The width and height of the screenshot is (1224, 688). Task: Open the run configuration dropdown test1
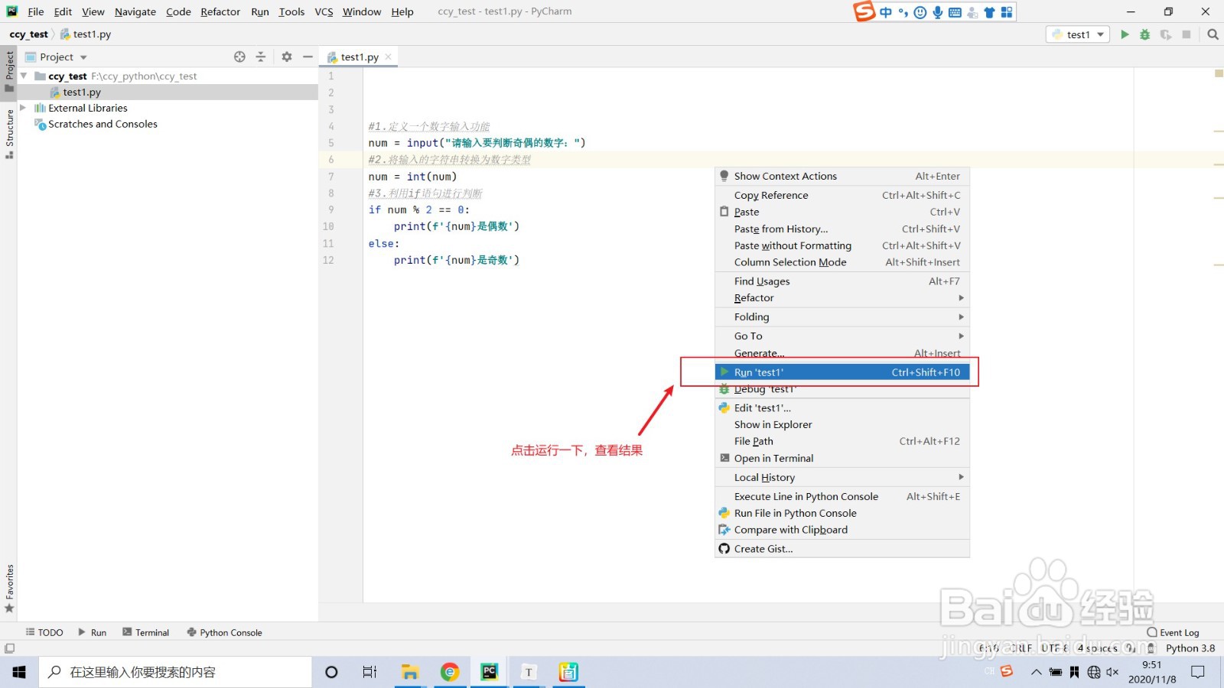1078,34
